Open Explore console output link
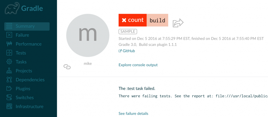 [x=138, y=65]
